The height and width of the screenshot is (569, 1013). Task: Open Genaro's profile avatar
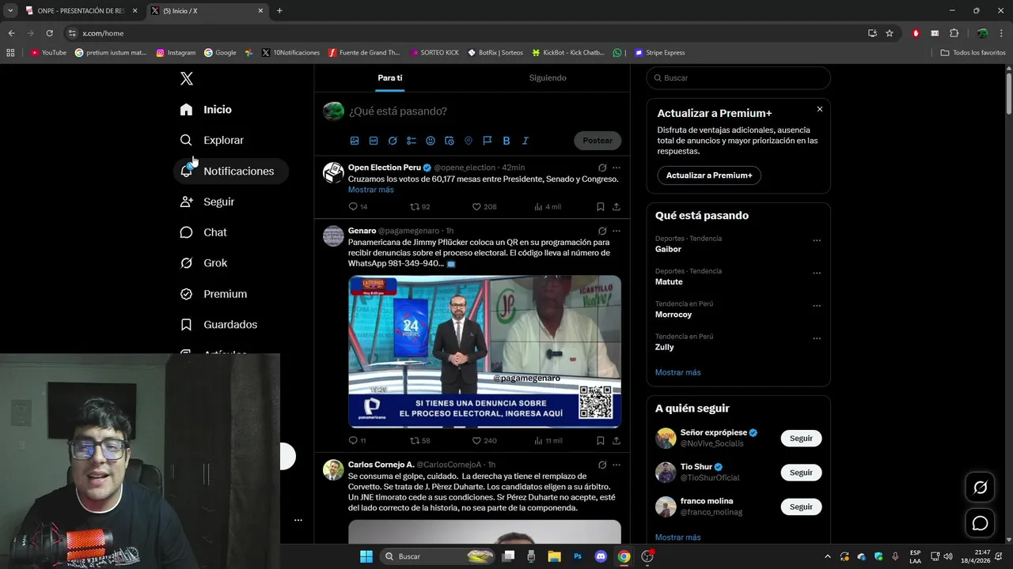pyautogui.click(x=333, y=236)
